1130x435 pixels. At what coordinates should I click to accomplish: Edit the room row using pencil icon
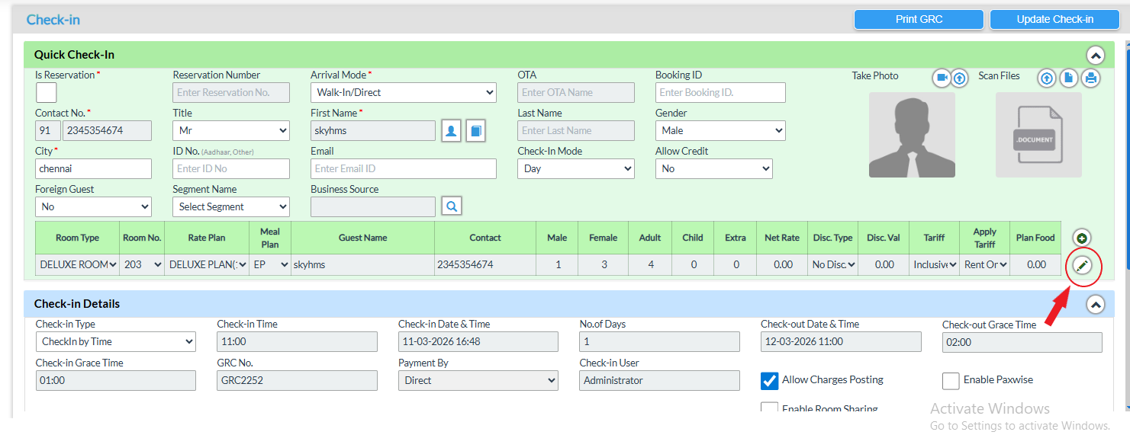click(1082, 265)
